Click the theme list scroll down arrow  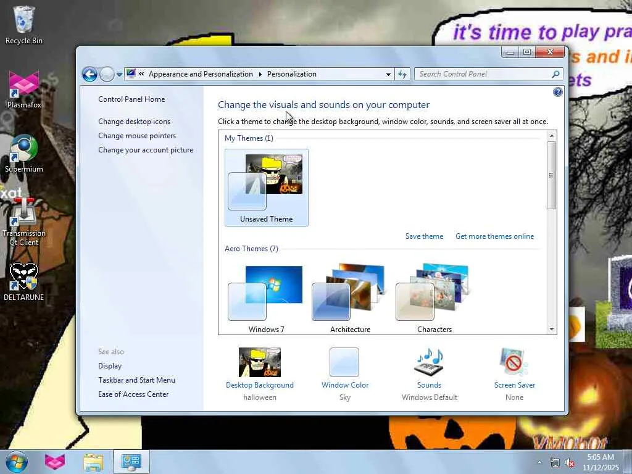[x=551, y=330]
